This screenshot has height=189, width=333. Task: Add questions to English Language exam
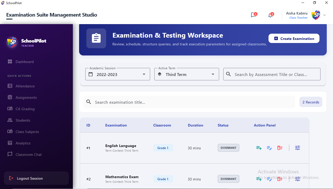[x=259, y=148]
